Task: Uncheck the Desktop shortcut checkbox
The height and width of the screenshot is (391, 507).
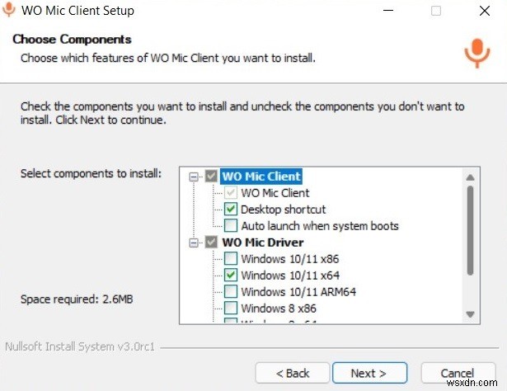Action: click(231, 210)
